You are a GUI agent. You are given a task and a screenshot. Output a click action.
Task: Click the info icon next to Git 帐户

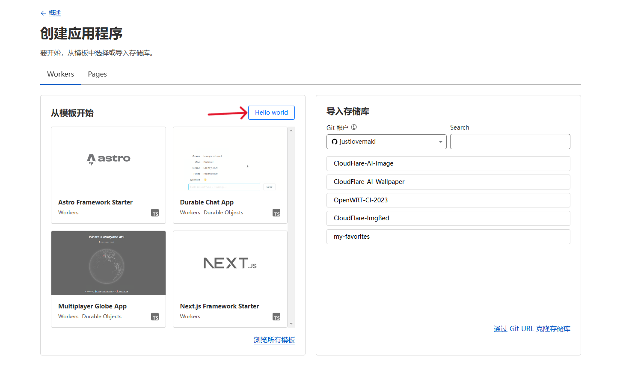(x=354, y=127)
